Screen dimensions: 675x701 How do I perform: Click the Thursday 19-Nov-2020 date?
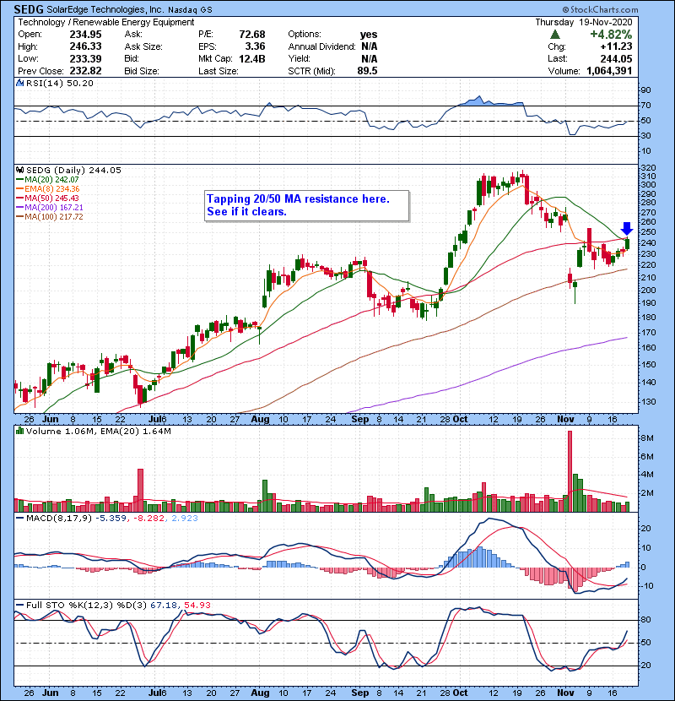pyautogui.click(x=584, y=22)
